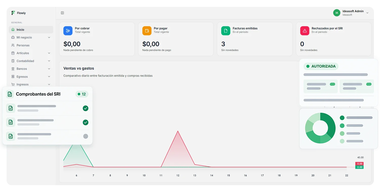Viewport: 380px width, 190px height.
Task: Expand the Ingresos submenu chevron
Action: pyautogui.click(x=49, y=84)
